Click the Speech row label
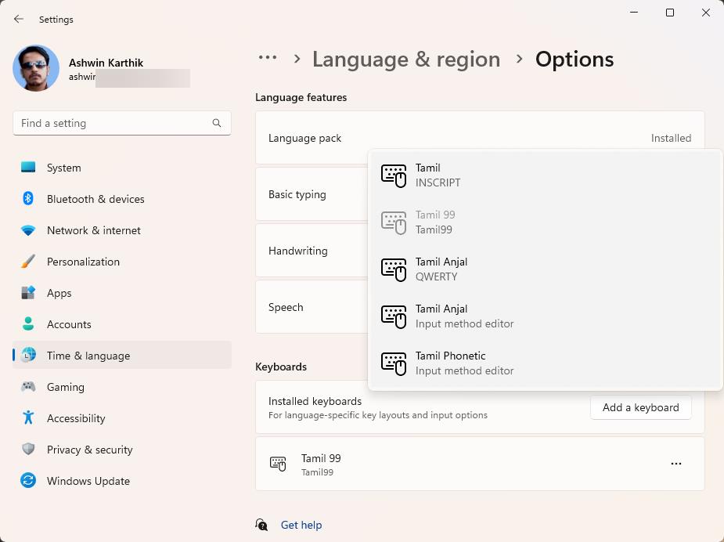The image size is (724, 542). coord(286,307)
